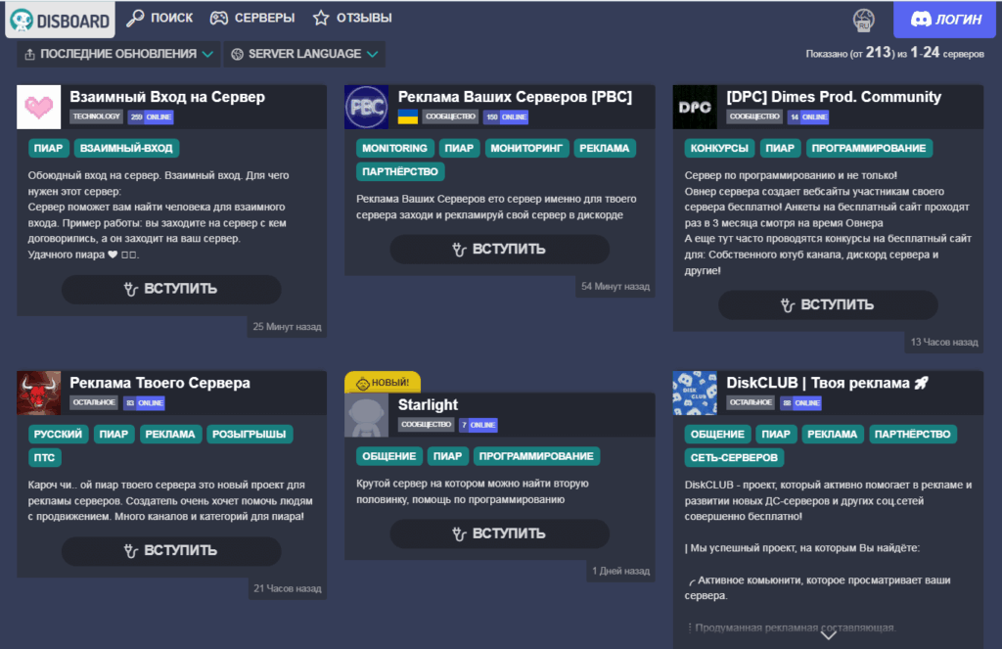The image size is (1002, 649).
Task: Open the Последние обновления sort dropdown
Action: [x=117, y=54]
